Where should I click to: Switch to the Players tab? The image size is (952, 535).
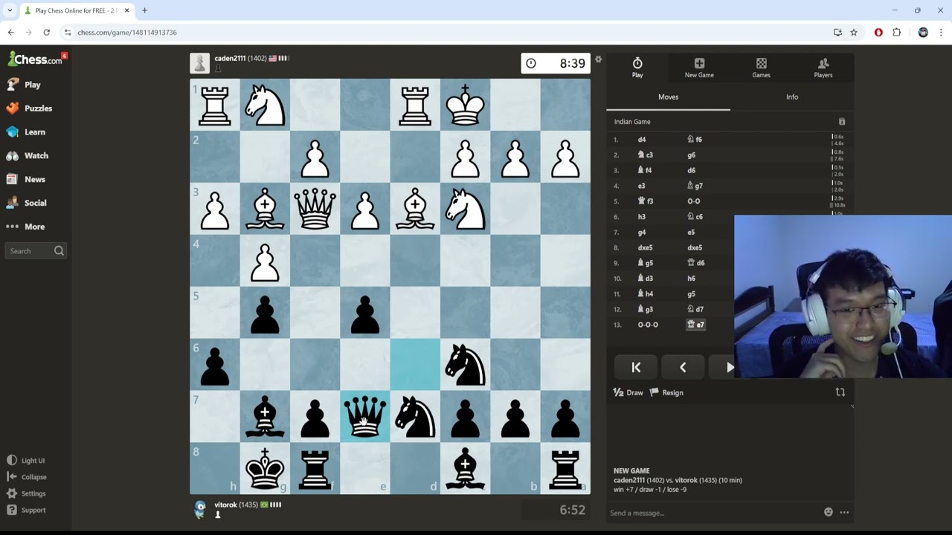pyautogui.click(x=823, y=68)
